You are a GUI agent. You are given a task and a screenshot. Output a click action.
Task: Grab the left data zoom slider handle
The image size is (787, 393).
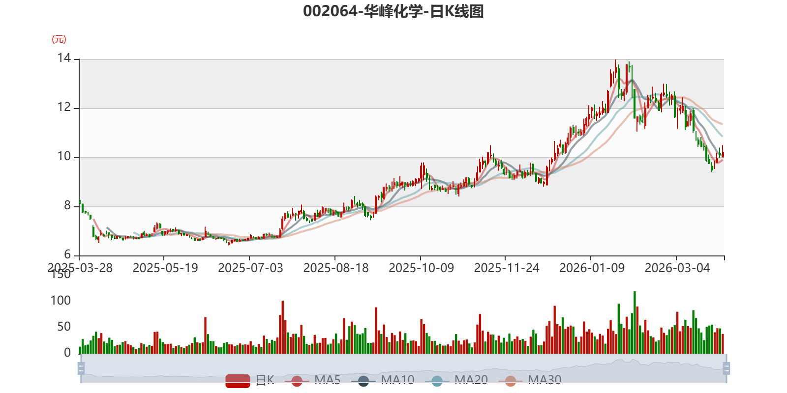pyautogui.click(x=81, y=368)
